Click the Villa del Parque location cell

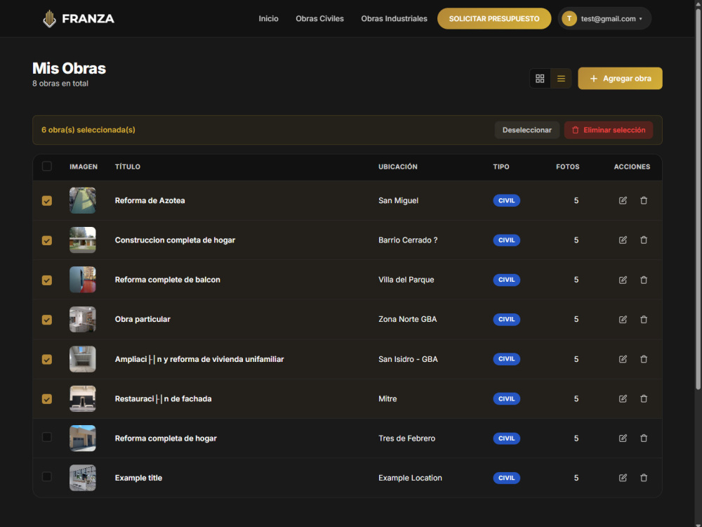pos(406,280)
